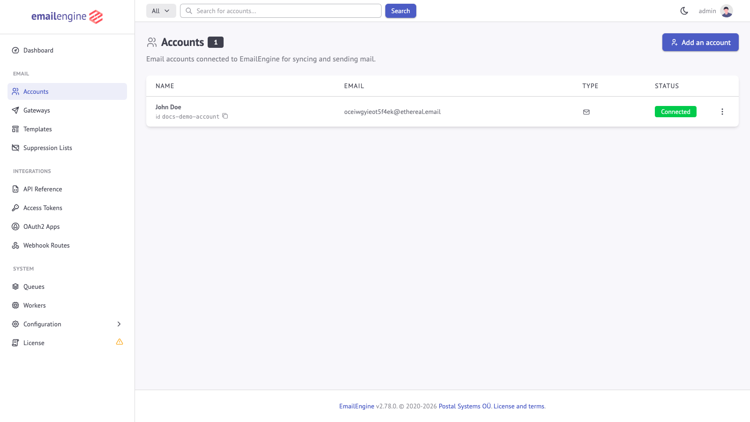Click the Search button
Screen dimensions: 750x422
pos(401,11)
